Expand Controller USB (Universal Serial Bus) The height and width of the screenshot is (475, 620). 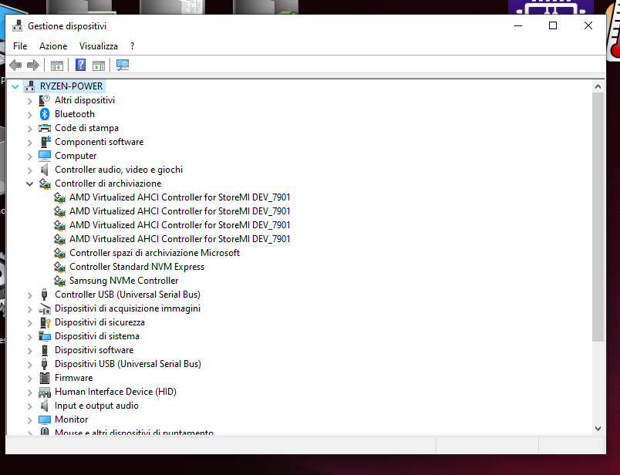[29, 295]
